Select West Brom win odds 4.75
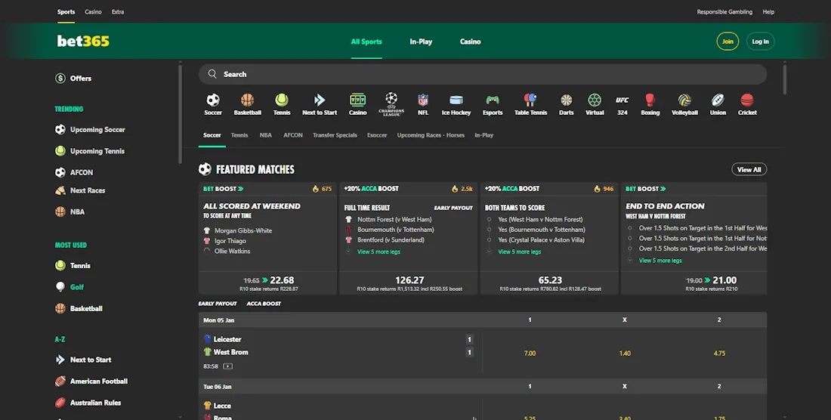831x420 pixels. click(719, 354)
